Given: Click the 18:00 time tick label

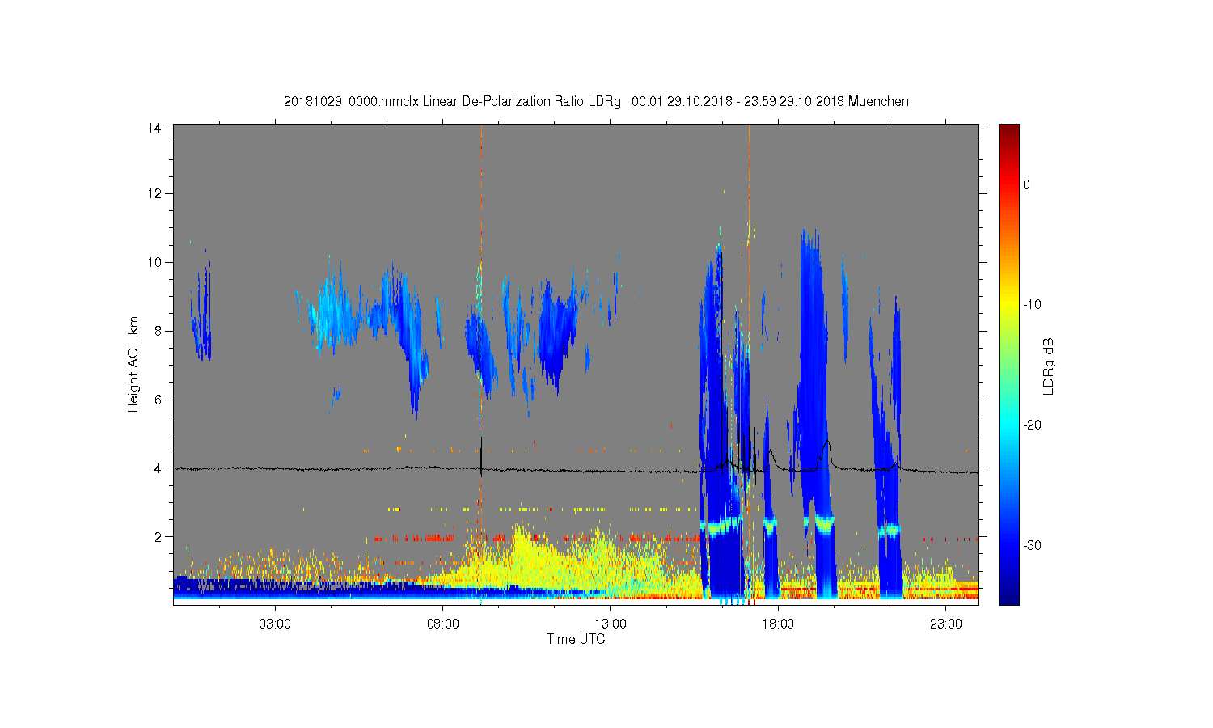Looking at the screenshot, I should [x=778, y=624].
